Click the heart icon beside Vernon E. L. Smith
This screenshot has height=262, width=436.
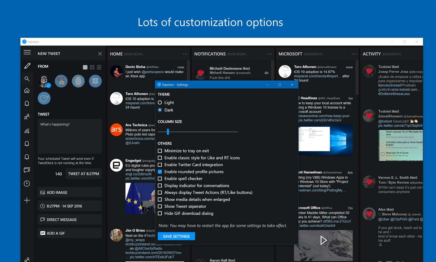click(x=369, y=182)
